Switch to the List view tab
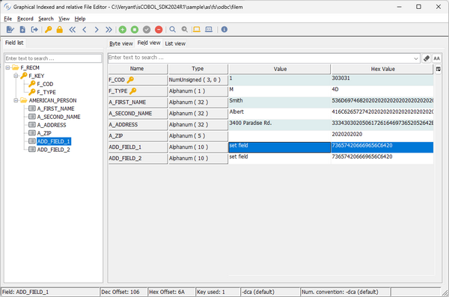The width and height of the screenshot is (449, 297). pos(175,43)
